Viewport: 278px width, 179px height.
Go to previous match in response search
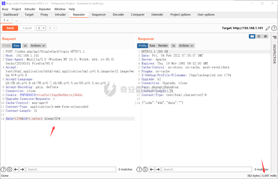[x=152, y=169]
